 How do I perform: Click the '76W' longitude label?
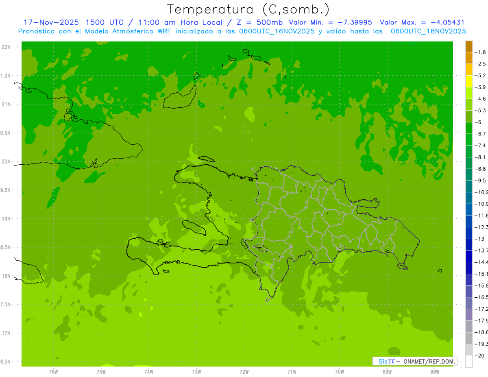click(x=53, y=372)
